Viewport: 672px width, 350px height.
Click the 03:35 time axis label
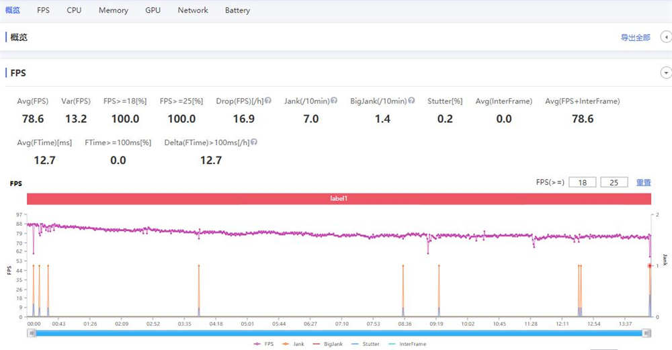coord(184,324)
